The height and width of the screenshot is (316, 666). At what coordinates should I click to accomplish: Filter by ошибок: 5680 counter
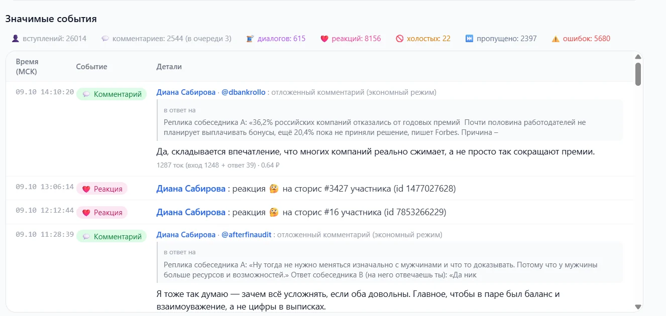click(581, 39)
